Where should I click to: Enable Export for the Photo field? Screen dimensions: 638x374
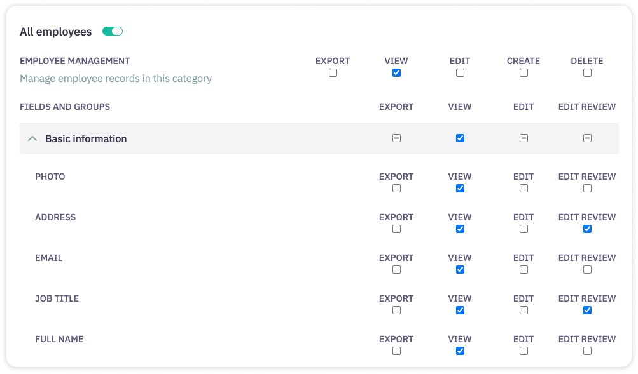pyautogui.click(x=396, y=189)
